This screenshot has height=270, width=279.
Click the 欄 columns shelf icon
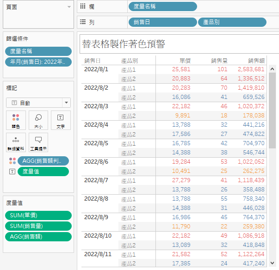click(83, 6)
